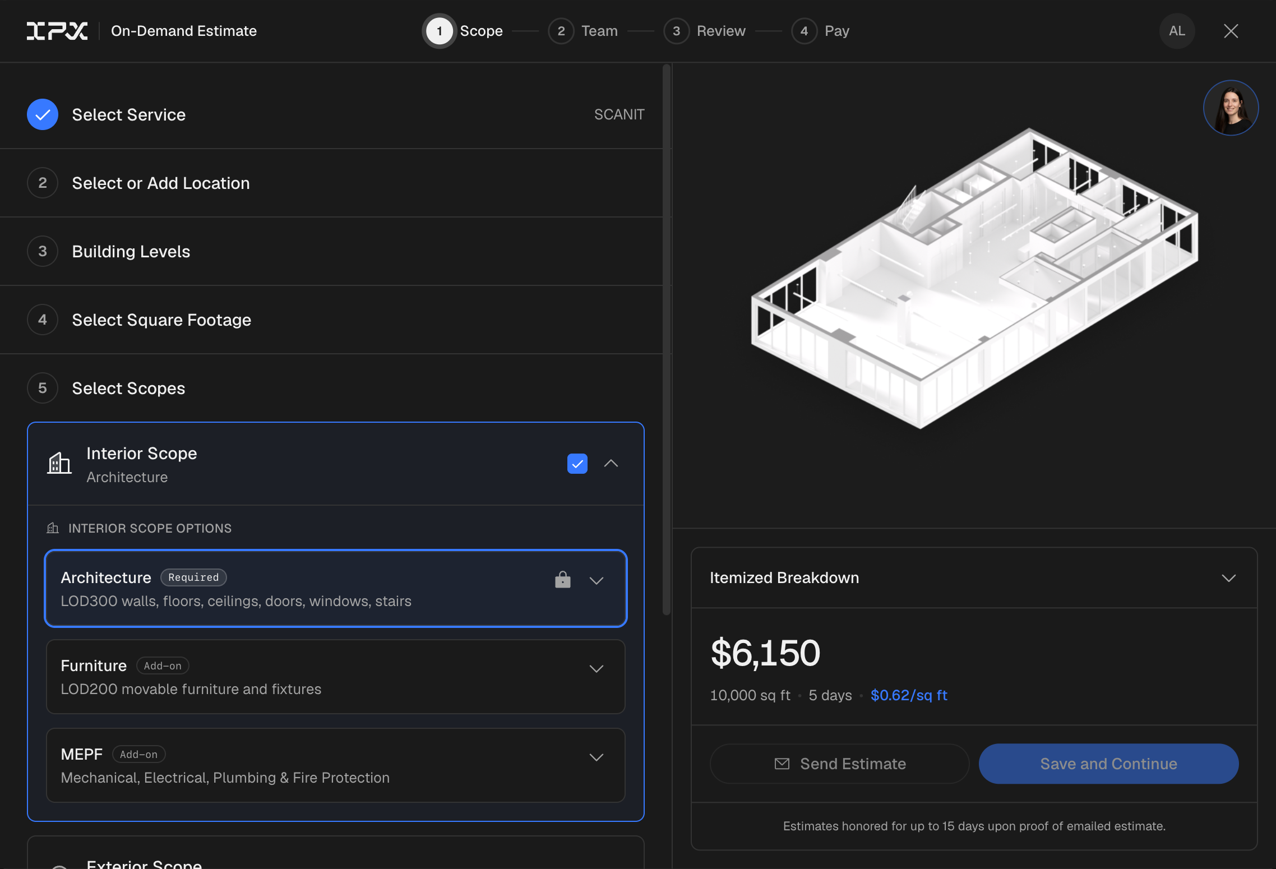Screen dimensions: 1276x869
Task: Click the On-Demand Estimate title
Action: tap(184, 31)
